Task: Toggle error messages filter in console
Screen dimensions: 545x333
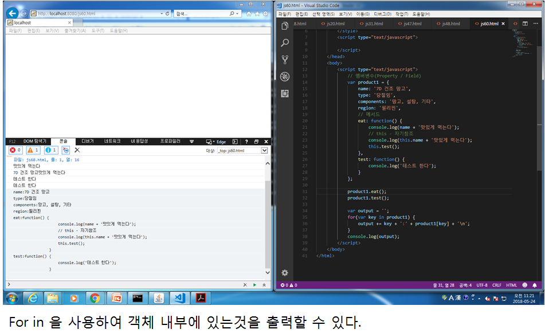Action: pyautogui.click(x=15, y=150)
